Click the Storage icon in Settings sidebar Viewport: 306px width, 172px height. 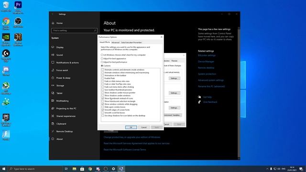tap(53, 86)
